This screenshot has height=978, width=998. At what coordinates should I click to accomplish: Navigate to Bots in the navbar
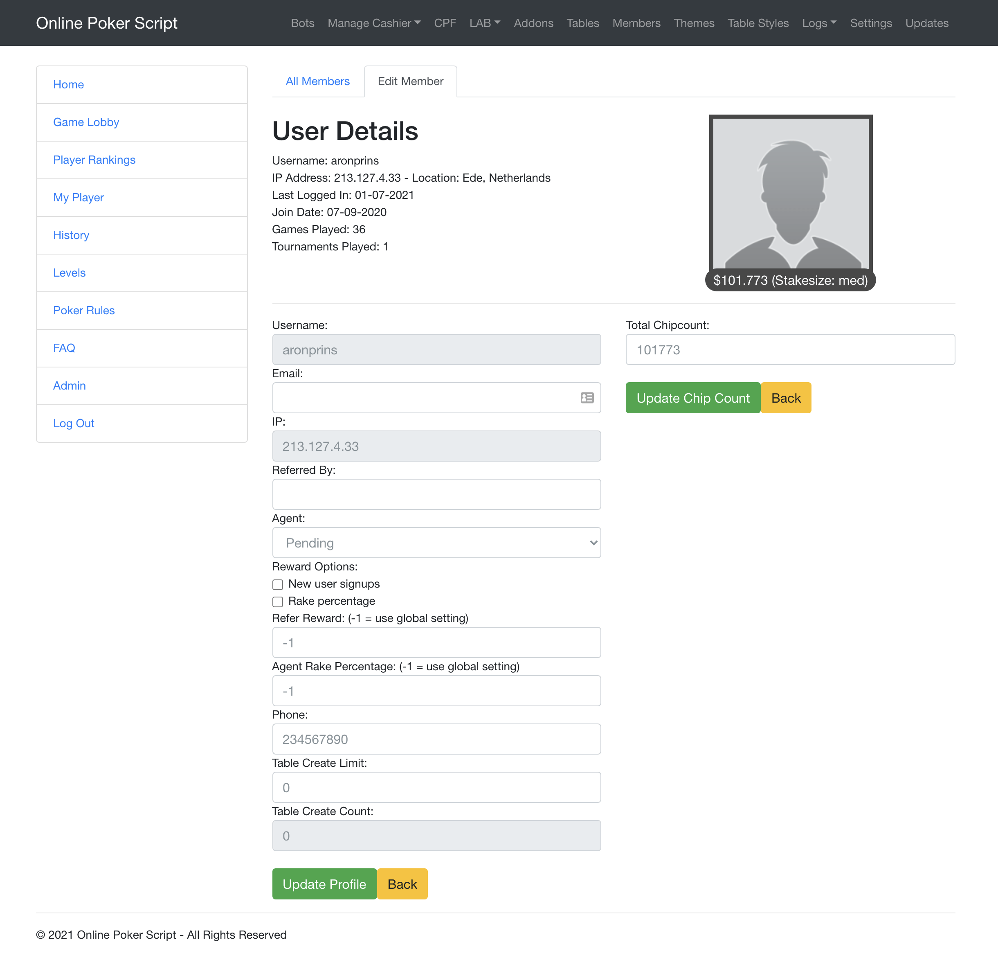point(302,23)
